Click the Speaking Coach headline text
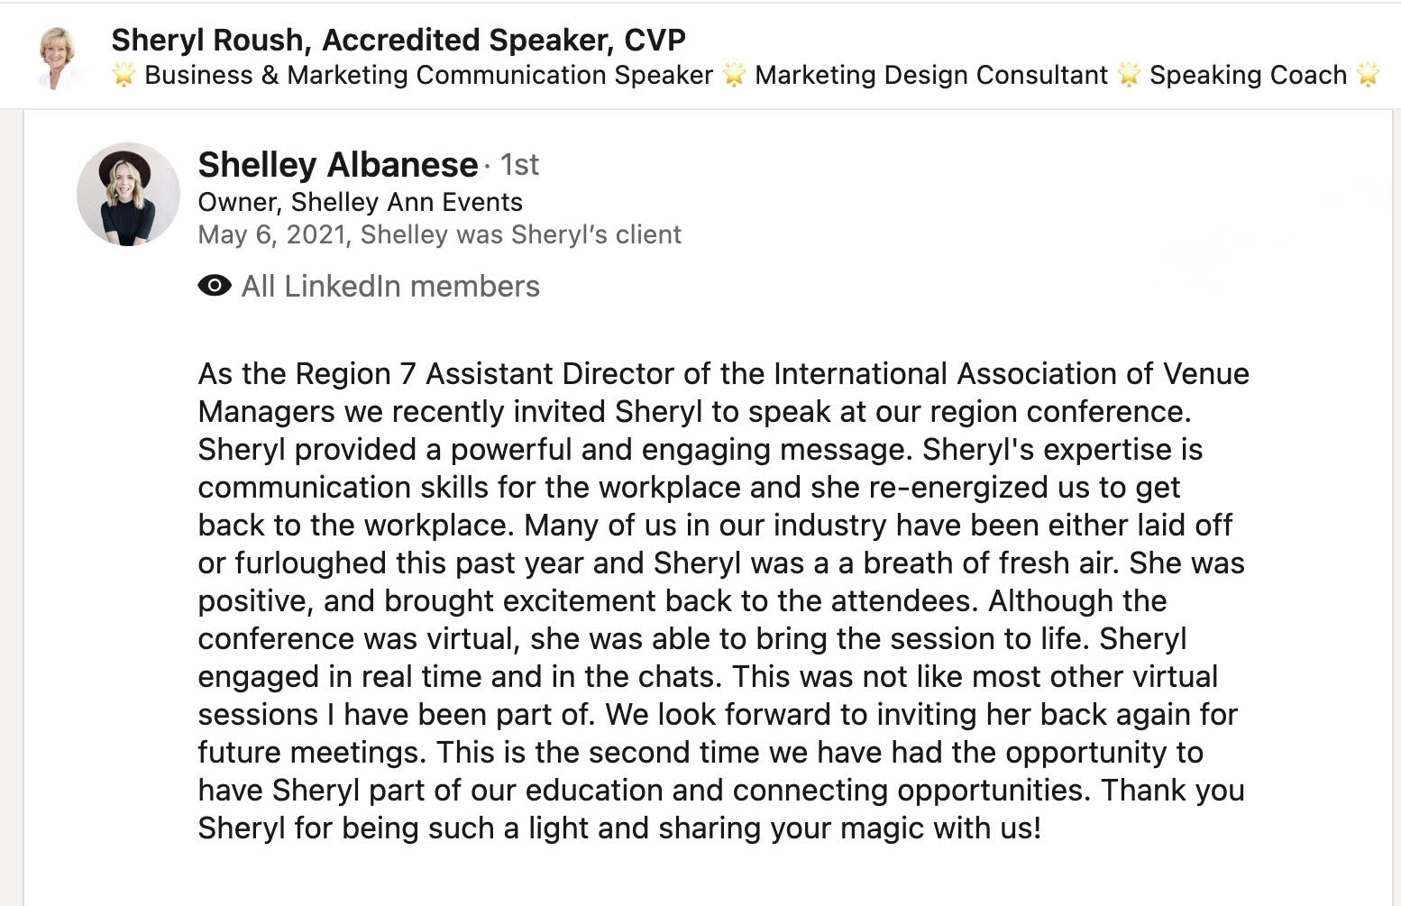This screenshot has width=1401, height=906. [1248, 75]
